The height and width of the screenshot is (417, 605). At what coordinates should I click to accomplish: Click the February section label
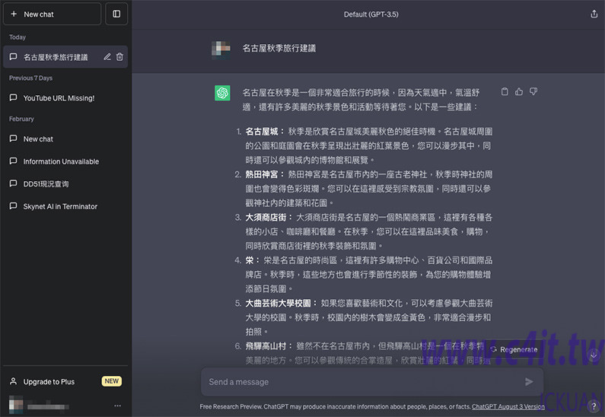coord(21,119)
